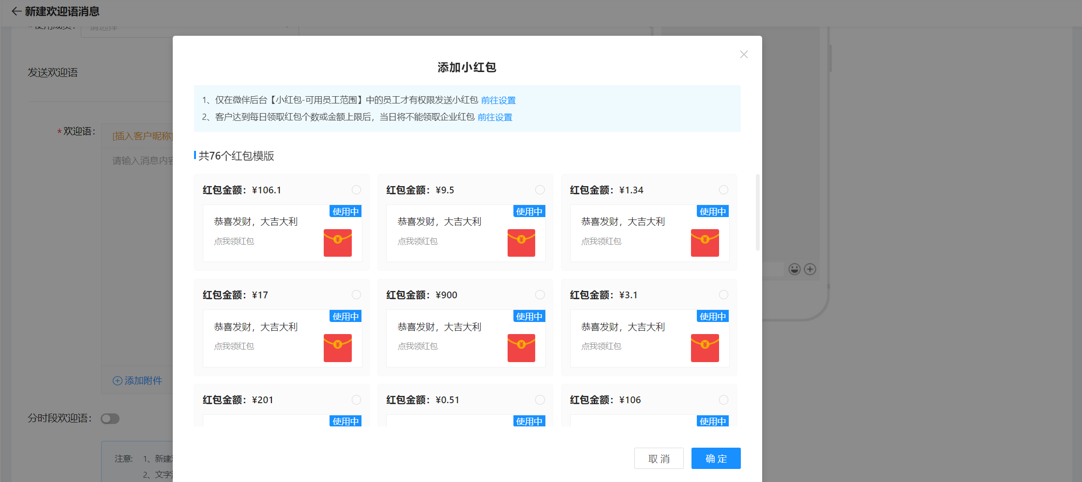The width and height of the screenshot is (1082, 482).
Task: Close the 添加小红包 dialog
Action: click(744, 55)
